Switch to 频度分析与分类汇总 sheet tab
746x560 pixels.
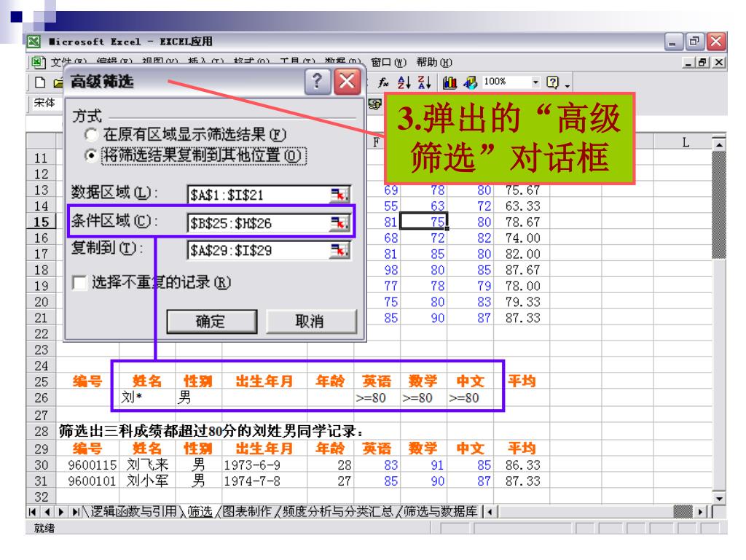[x=338, y=512]
